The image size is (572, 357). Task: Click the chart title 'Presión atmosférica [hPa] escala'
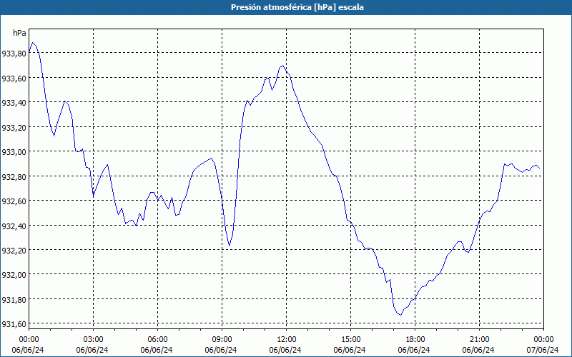tap(297, 7)
